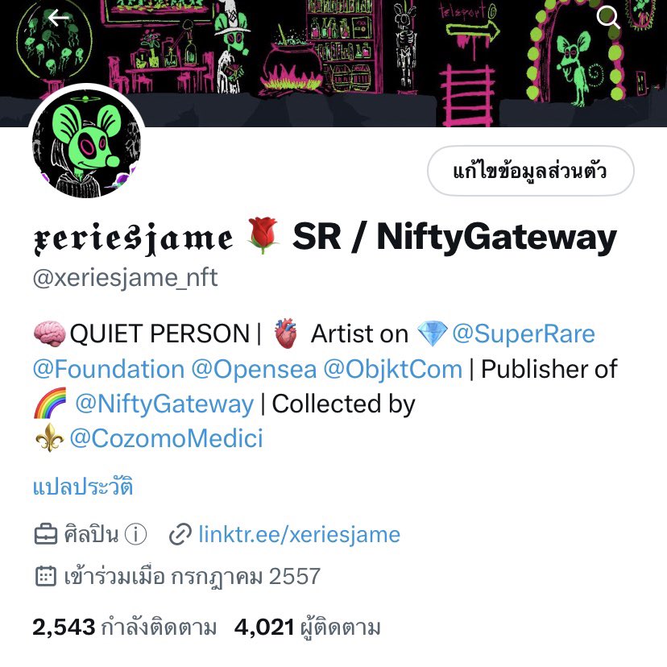Image resolution: width=667 pixels, height=667 pixels.
Task: Open the green mouse profile picture
Action: pyautogui.click(x=87, y=143)
